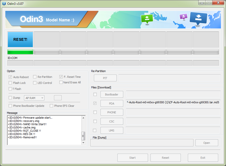Close the Odin3 window

218,3
